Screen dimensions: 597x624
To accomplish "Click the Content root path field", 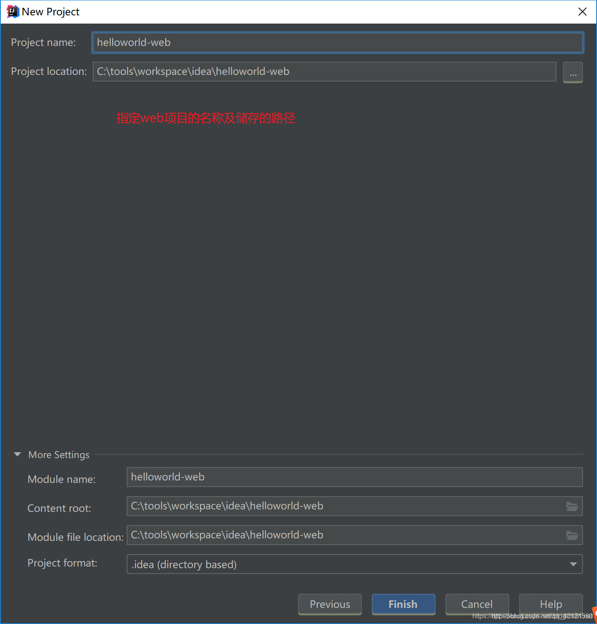I will pyautogui.click(x=355, y=506).
